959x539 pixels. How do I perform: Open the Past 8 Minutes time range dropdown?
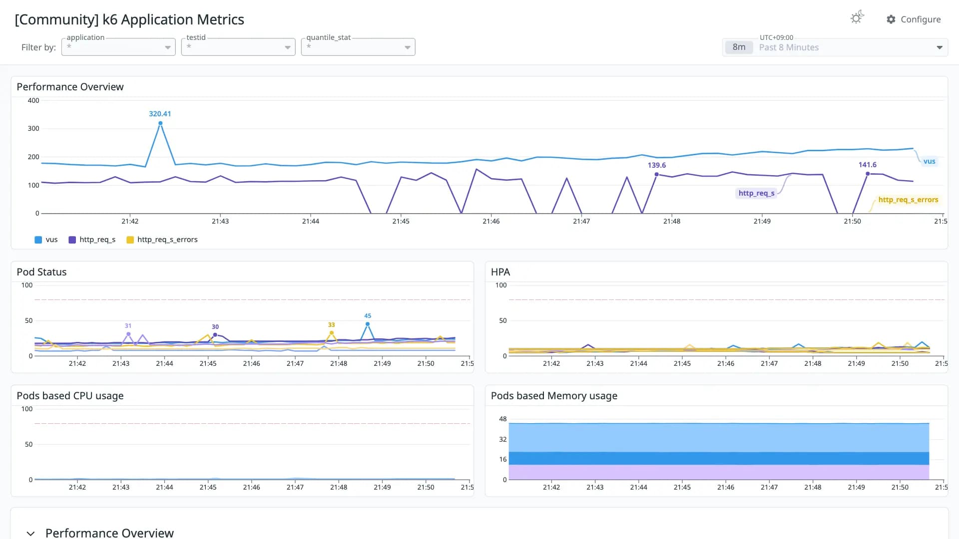(835, 47)
